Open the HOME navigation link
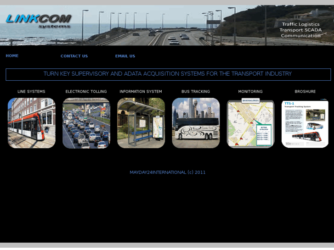 click(12, 56)
